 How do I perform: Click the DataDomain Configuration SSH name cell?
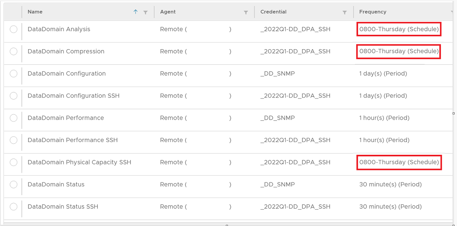[x=73, y=96]
